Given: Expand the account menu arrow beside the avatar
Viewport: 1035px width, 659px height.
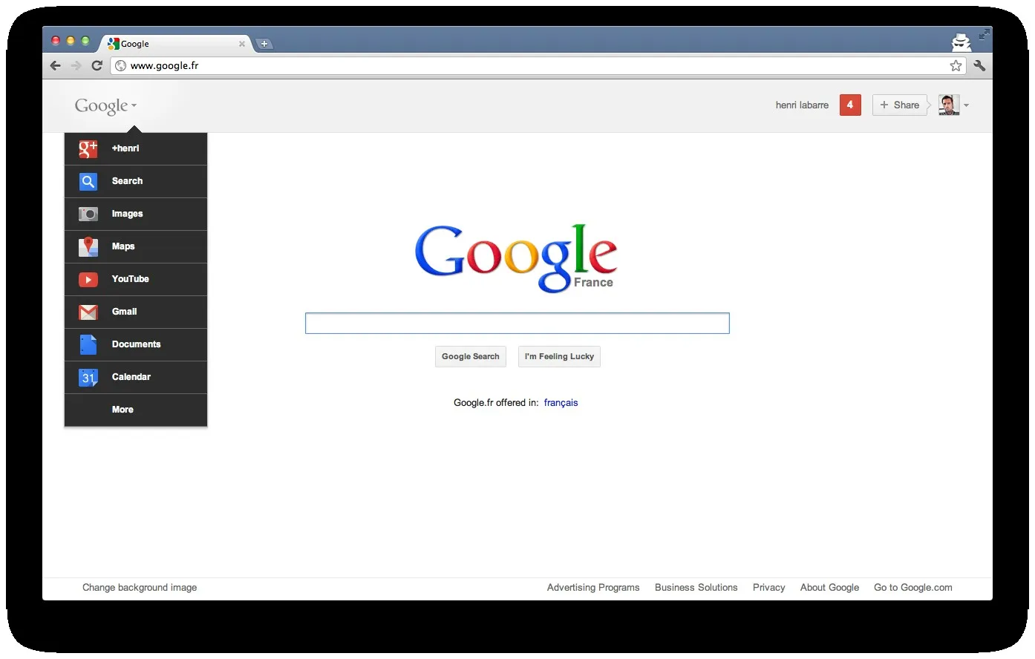Looking at the screenshot, I should (x=966, y=105).
